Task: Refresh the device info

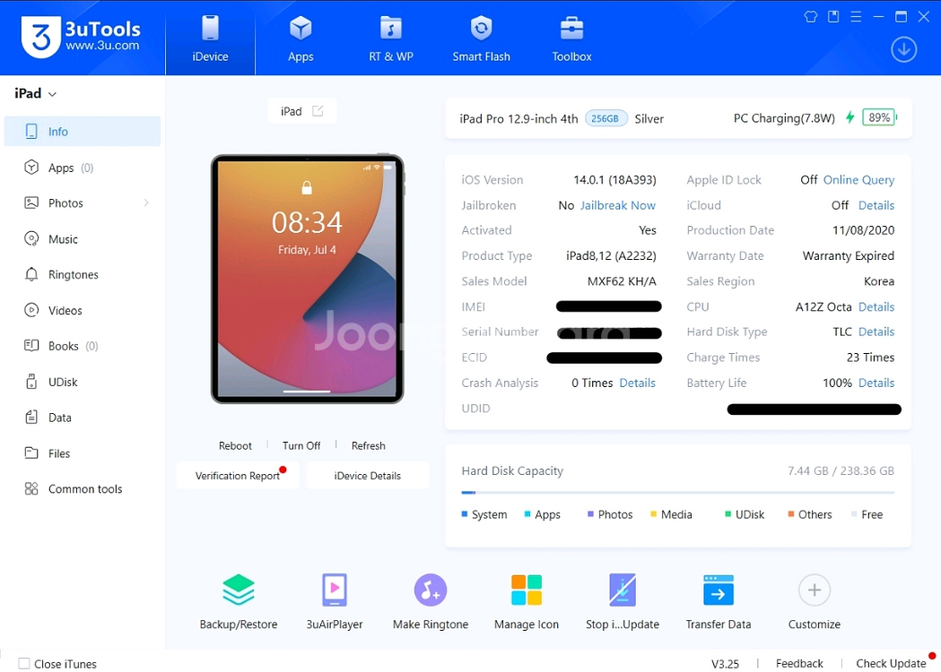Action: pyautogui.click(x=368, y=445)
